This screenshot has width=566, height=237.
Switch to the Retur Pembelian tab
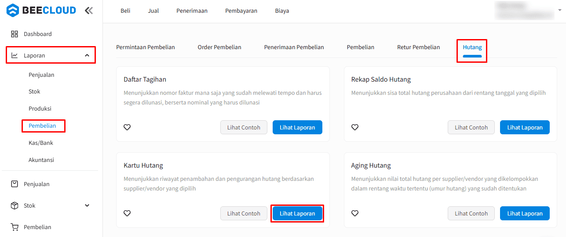(x=418, y=47)
